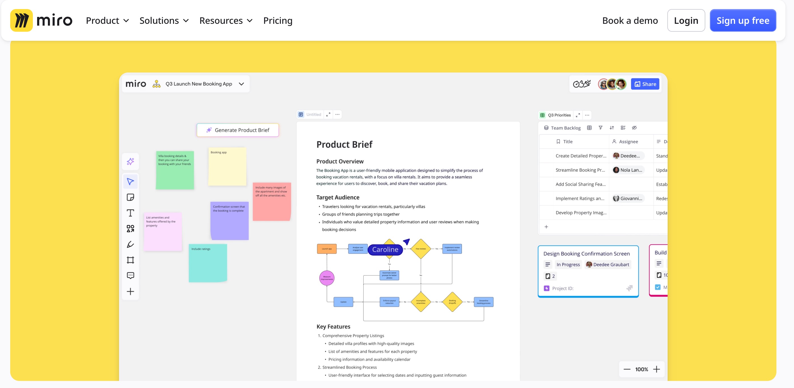Open the shapes tool

click(x=130, y=229)
